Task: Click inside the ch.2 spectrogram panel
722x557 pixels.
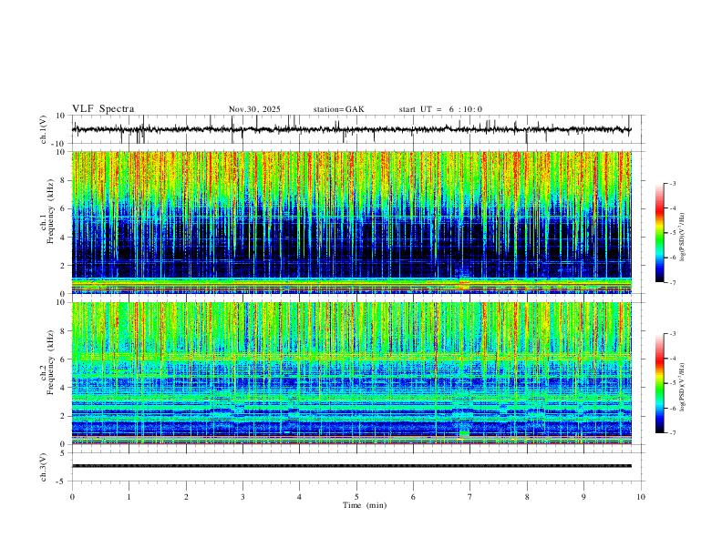Action: point(351,373)
